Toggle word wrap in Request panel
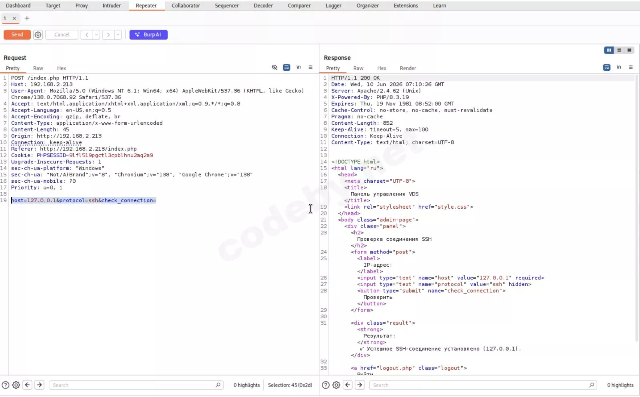Image resolution: width=640 pixels, height=397 pixels. click(286, 68)
